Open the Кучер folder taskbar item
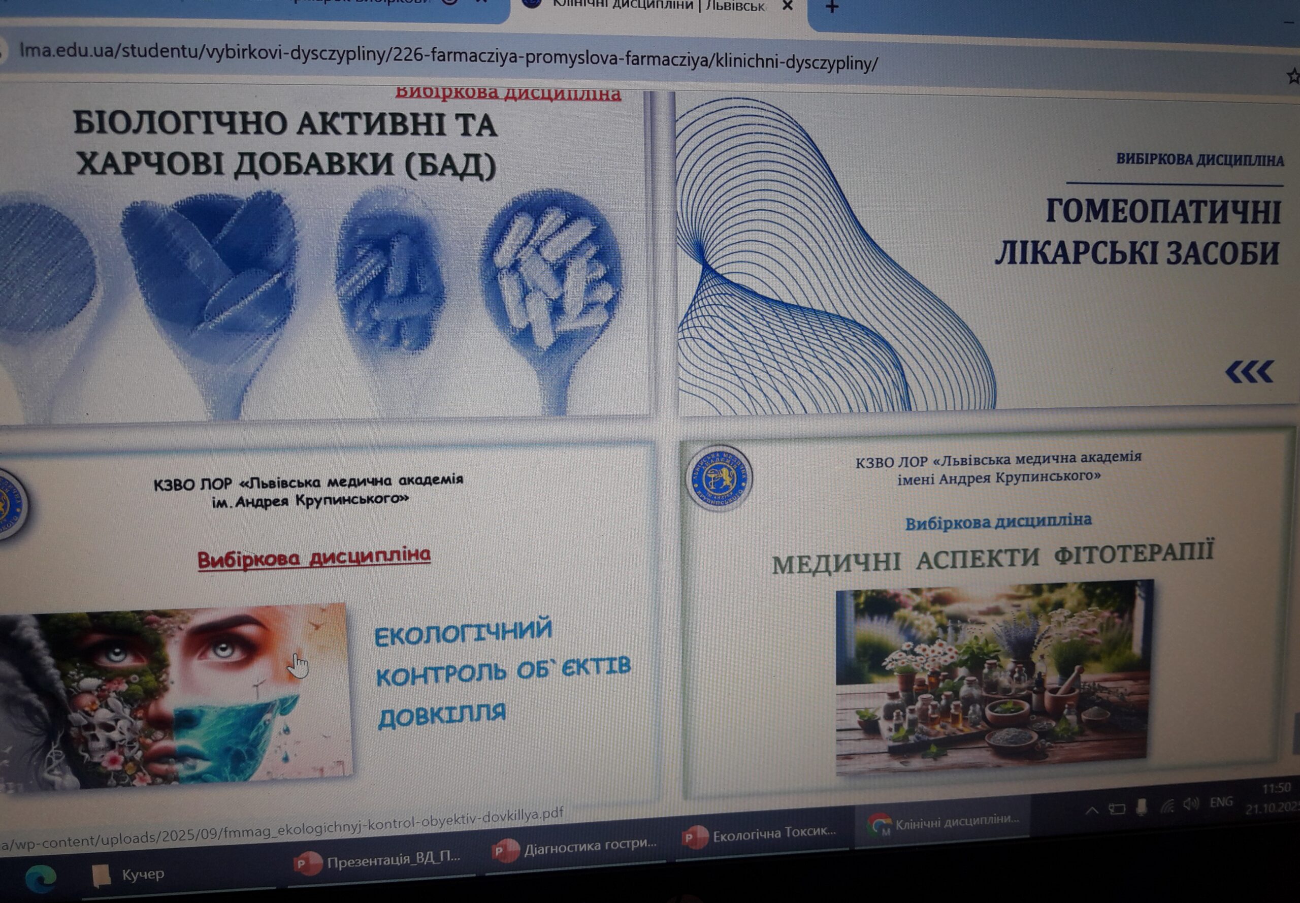Viewport: 1300px width, 903px height. 129,875
